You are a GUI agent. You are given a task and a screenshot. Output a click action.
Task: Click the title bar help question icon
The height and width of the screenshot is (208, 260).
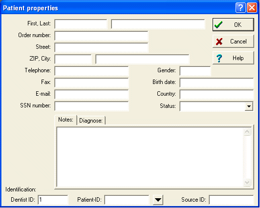pos(240,7)
